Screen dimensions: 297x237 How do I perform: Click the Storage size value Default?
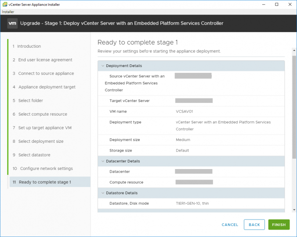182,151
